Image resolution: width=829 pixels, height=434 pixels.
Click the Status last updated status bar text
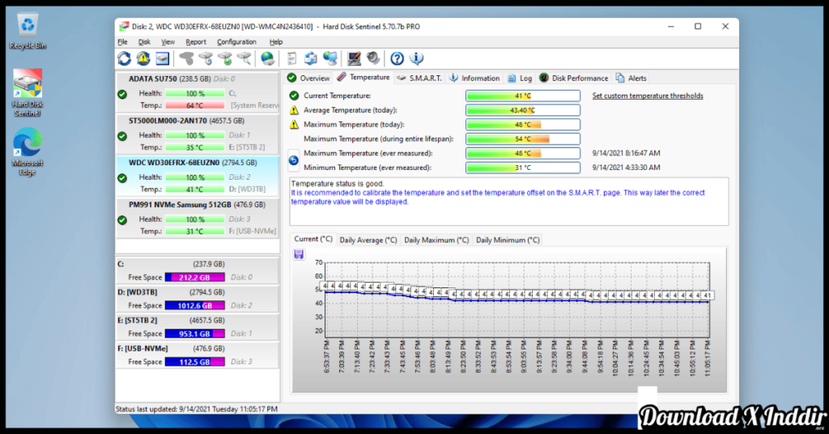pyautogui.click(x=196, y=409)
